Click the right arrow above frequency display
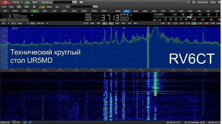This screenshot has width=222, height=124. [128, 14]
